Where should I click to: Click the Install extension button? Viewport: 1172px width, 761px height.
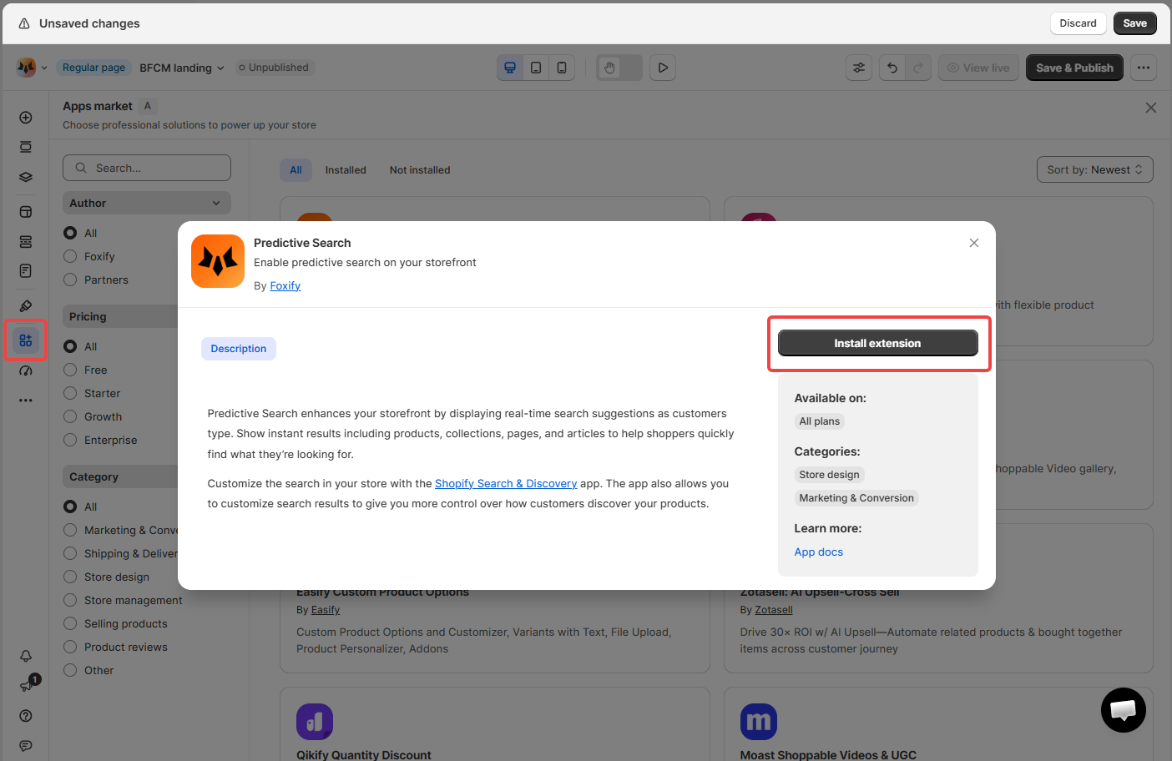[x=877, y=343]
